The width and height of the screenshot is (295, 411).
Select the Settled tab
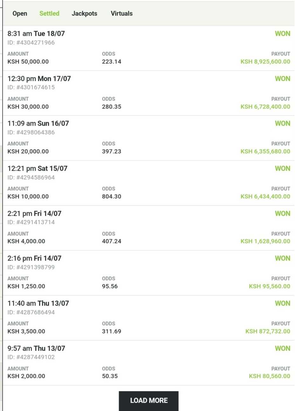(49, 14)
